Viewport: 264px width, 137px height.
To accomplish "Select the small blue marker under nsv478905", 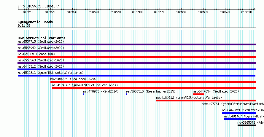I will [x=84, y=94].
